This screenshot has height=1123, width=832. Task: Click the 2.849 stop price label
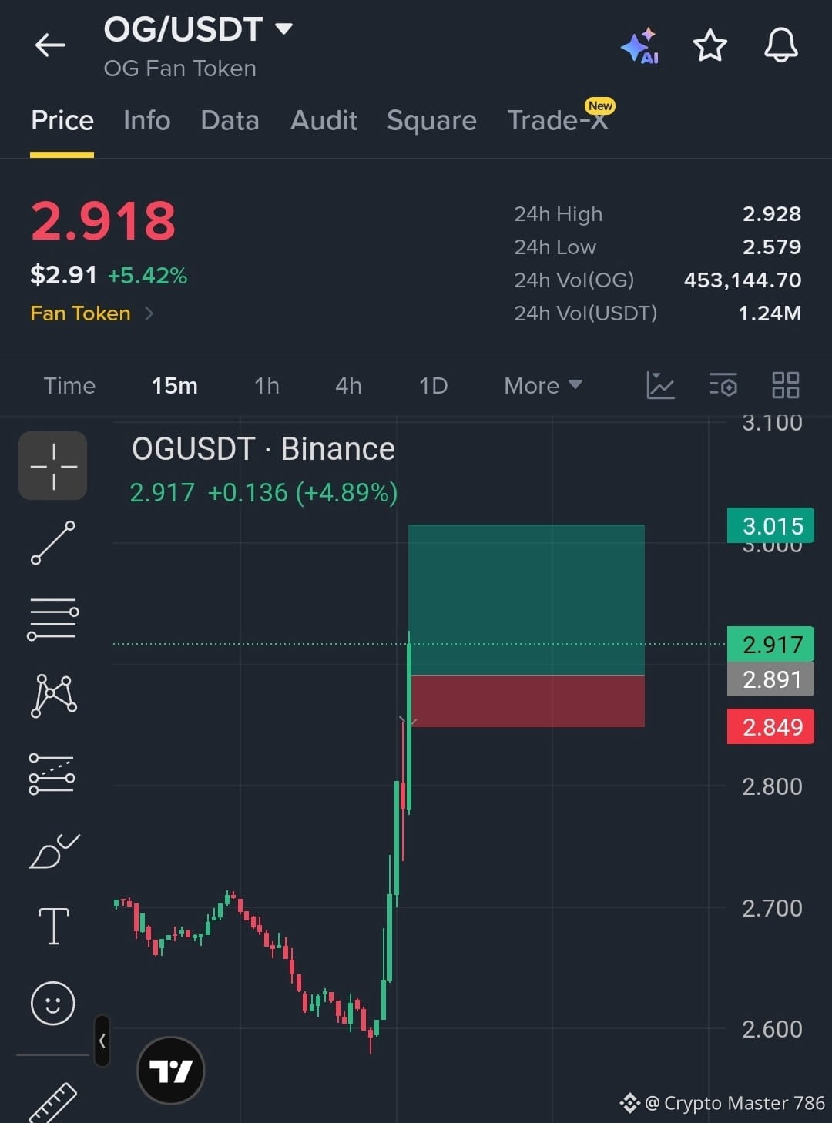click(770, 726)
